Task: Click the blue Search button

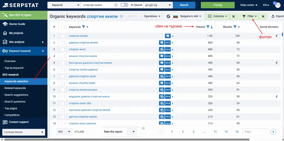Action: [184, 5]
